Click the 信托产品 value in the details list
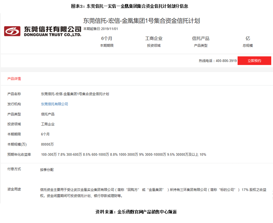 point(48,114)
